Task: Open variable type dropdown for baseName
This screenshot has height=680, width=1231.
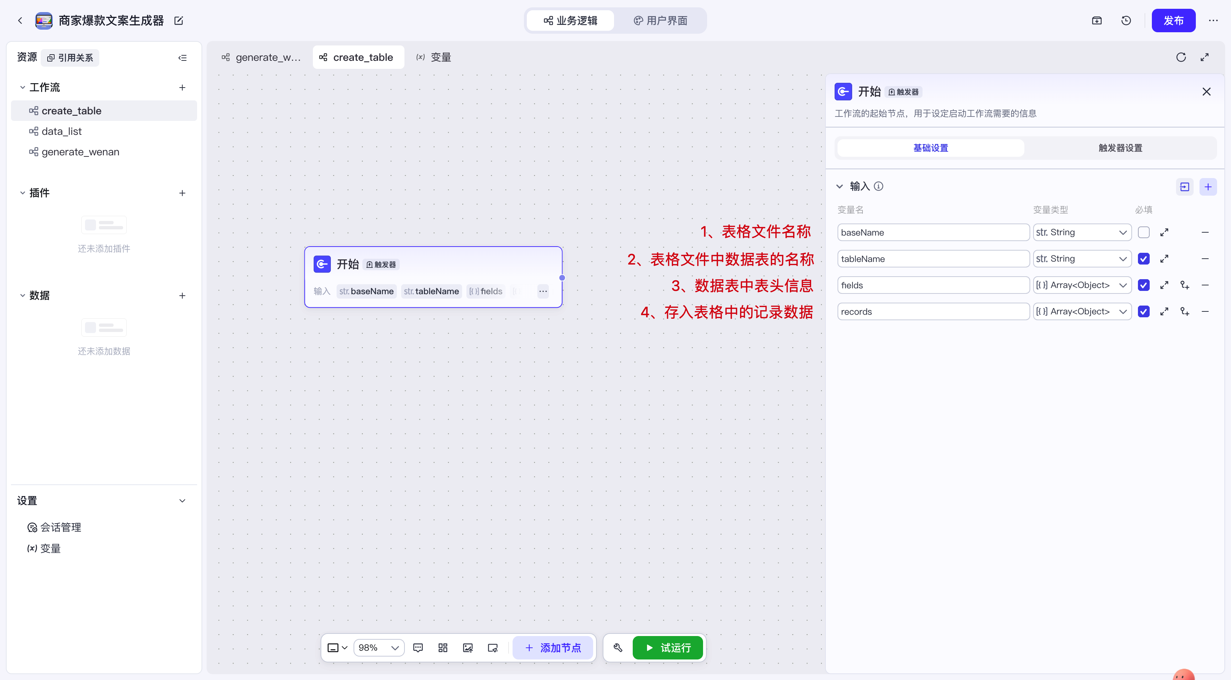Action: click(x=1082, y=232)
